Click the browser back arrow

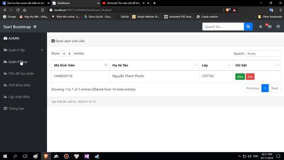5,10
